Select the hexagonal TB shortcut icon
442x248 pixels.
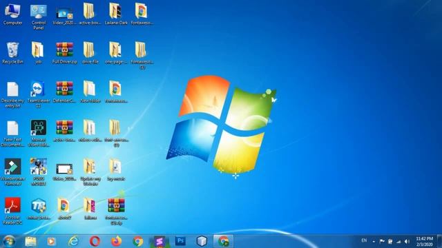click(39, 209)
